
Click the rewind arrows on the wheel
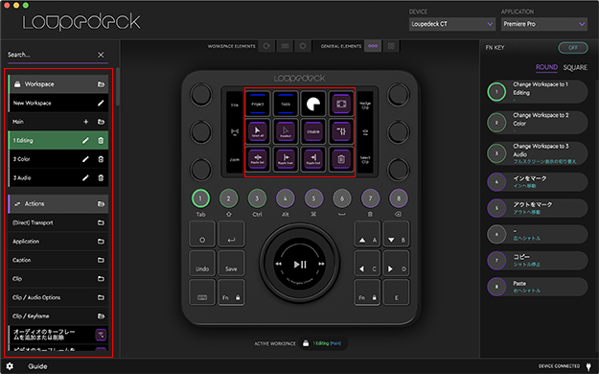click(x=279, y=264)
